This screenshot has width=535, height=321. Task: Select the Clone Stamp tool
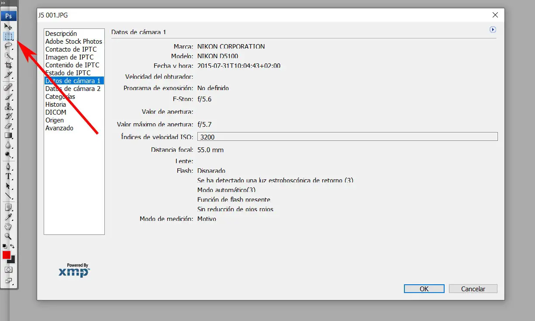8,107
